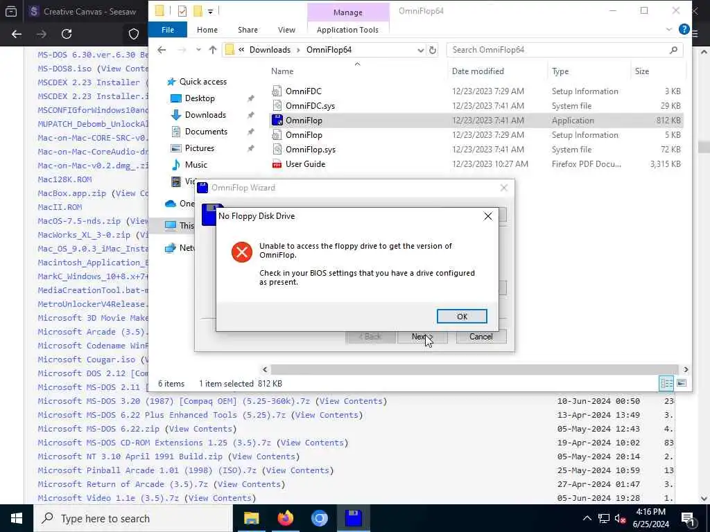The width and height of the screenshot is (710, 532).
Task: Sort files by Name column
Action: pyautogui.click(x=282, y=71)
